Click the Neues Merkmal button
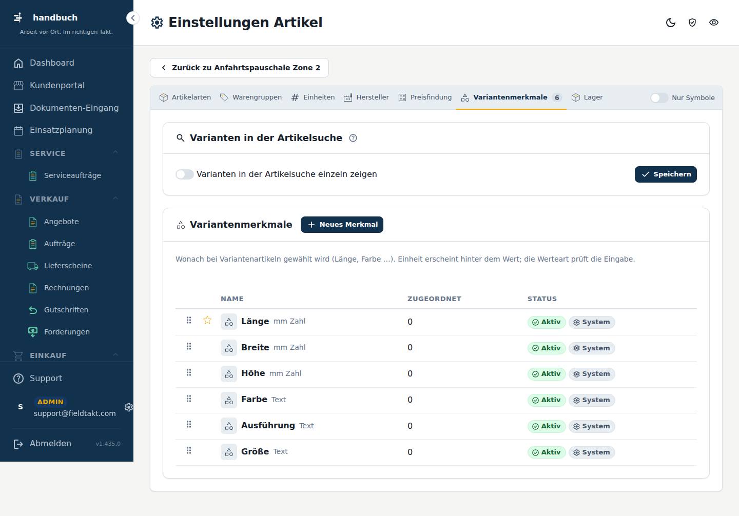Image resolution: width=739 pixels, height=516 pixels. tap(342, 225)
